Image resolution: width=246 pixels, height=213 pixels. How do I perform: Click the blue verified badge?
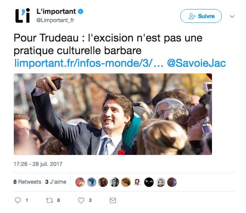coord(81,11)
